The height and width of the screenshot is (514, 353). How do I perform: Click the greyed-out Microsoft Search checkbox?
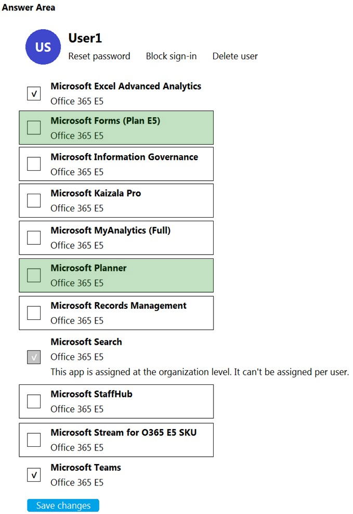tap(34, 357)
